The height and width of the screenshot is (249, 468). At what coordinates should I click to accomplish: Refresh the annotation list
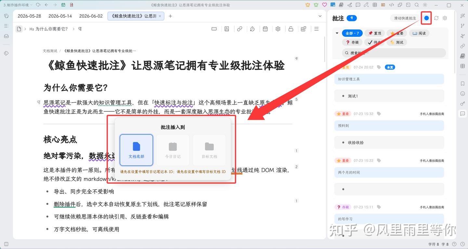436,18
